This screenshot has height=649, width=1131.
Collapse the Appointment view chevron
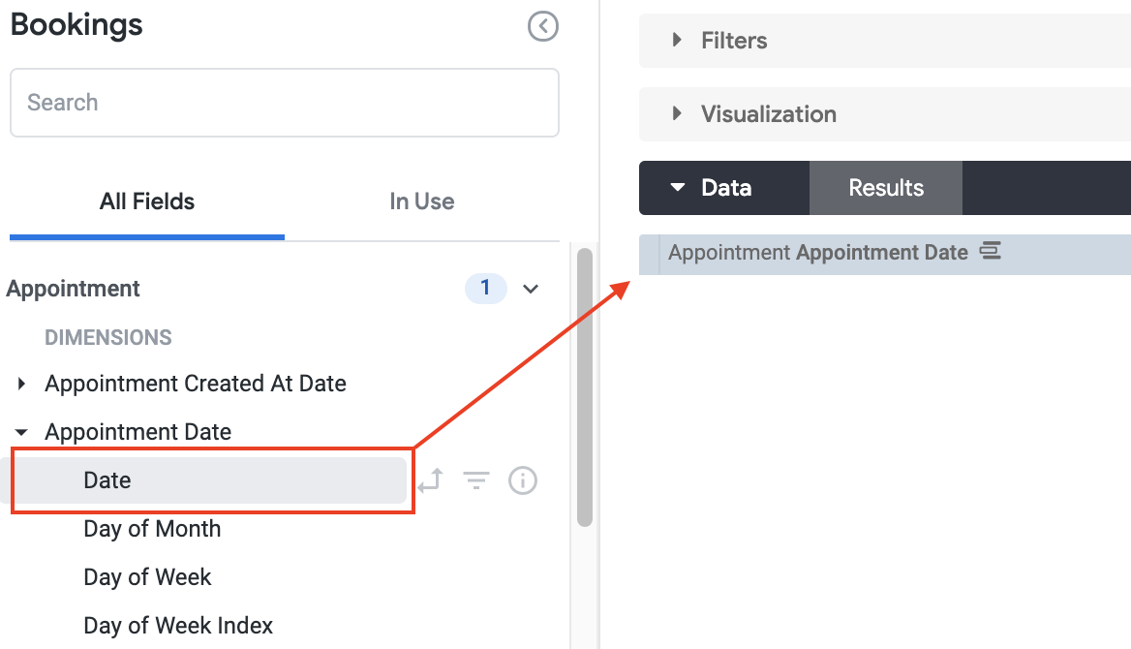click(x=531, y=289)
